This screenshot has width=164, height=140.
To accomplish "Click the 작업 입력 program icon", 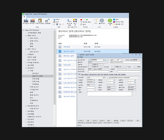I will 60,65.
